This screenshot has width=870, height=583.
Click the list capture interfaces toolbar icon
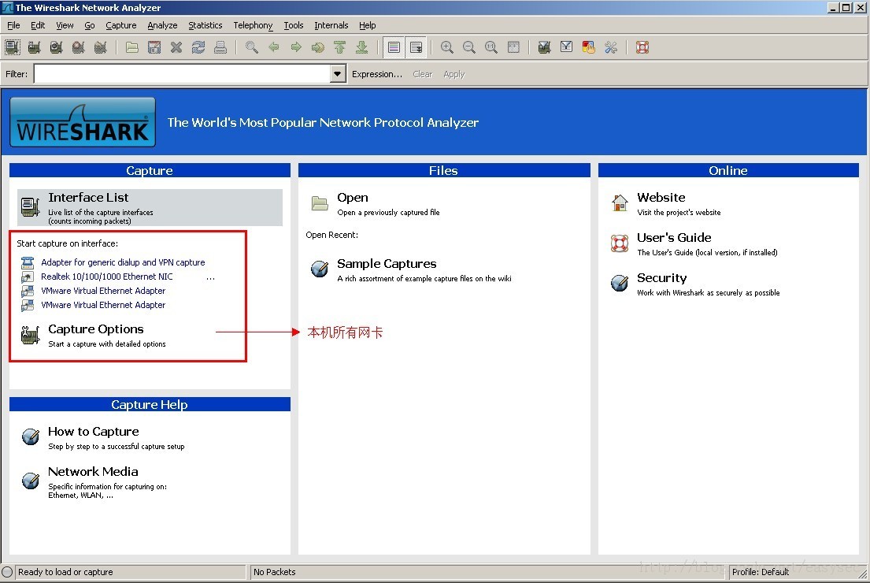pos(13,47)
